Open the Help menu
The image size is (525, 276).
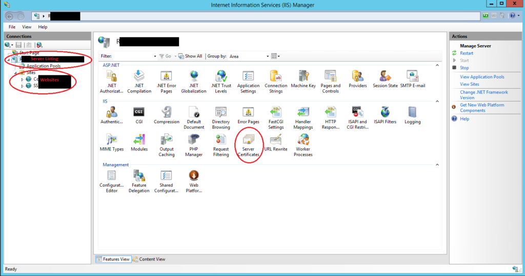(43, 27)
